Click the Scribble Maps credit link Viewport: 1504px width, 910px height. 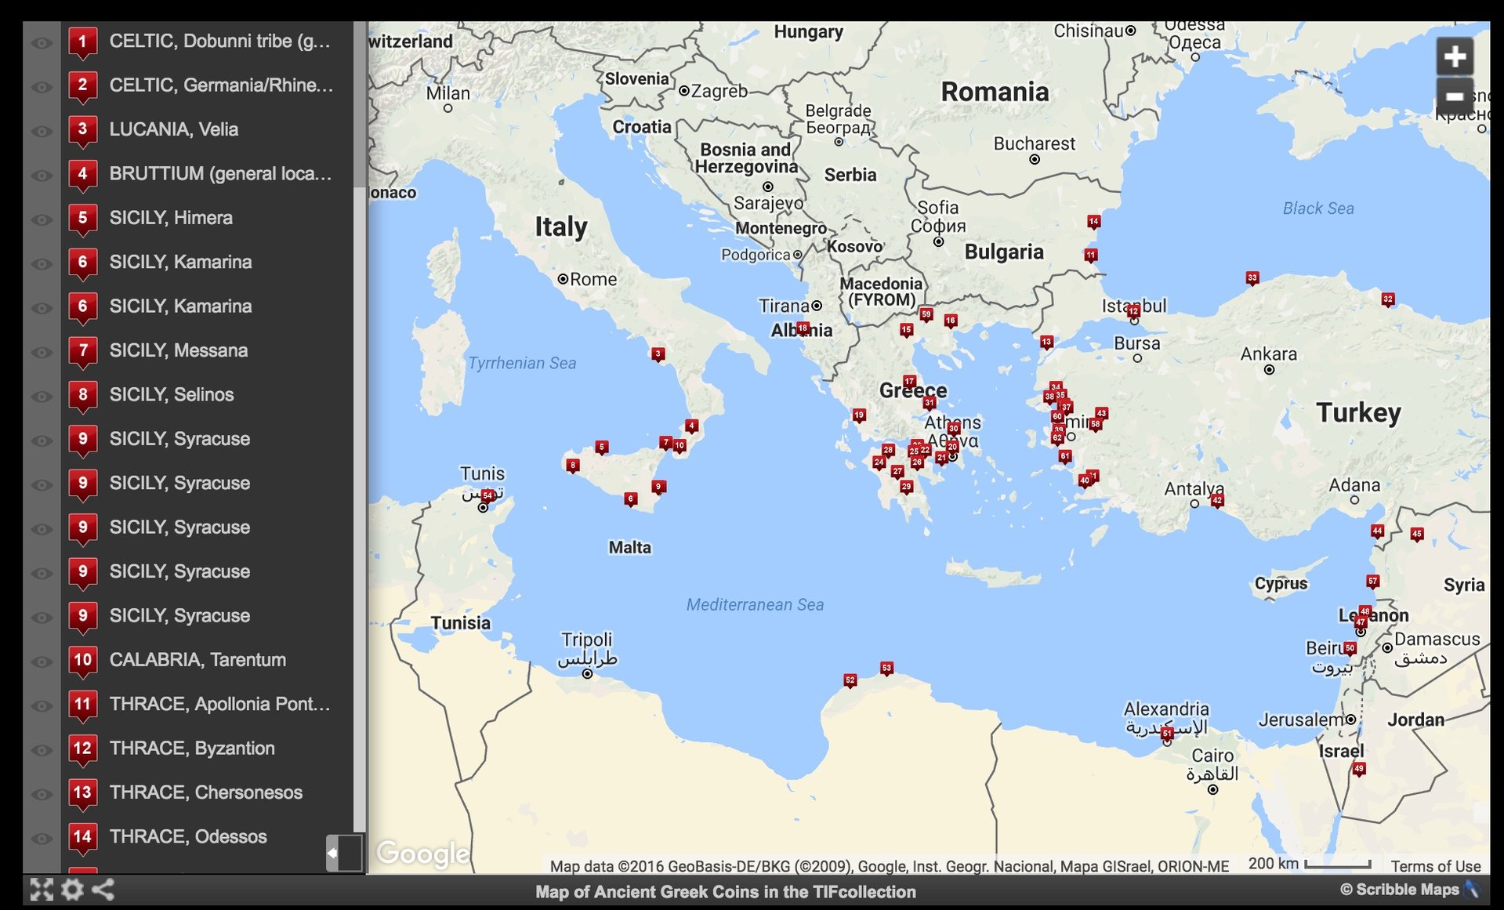pos(1399,890)
